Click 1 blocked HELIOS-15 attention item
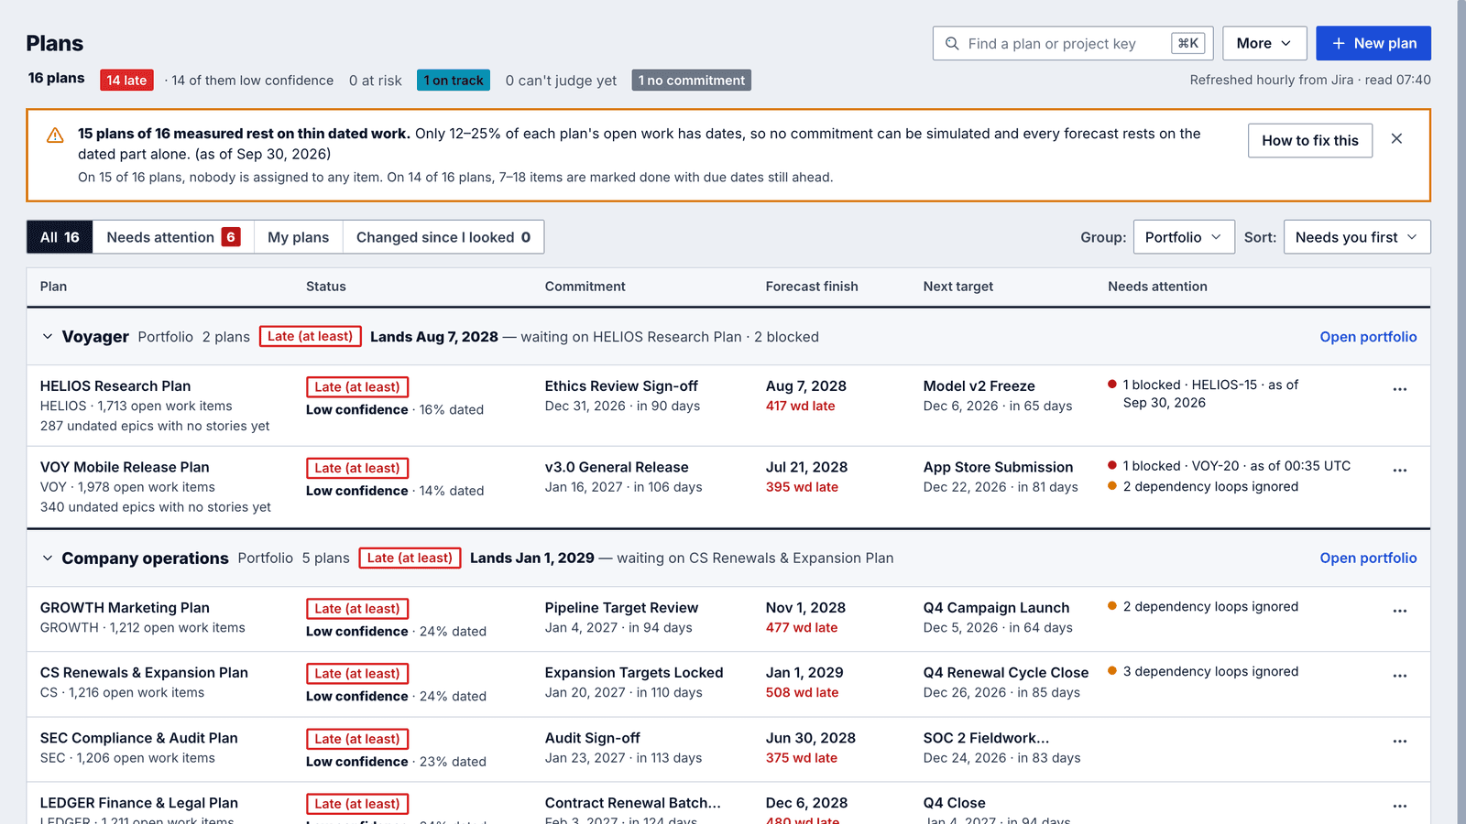1466x824 pixels. (1203, 394)
